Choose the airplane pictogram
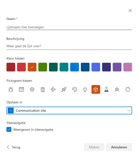 53,89
